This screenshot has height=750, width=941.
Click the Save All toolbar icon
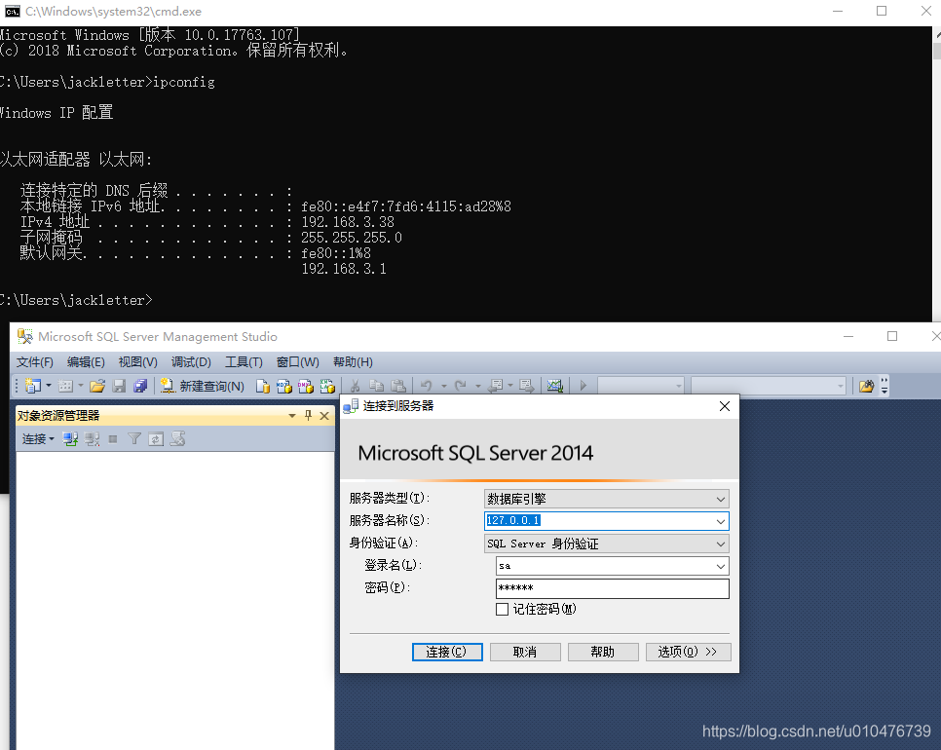pos(140,386)
